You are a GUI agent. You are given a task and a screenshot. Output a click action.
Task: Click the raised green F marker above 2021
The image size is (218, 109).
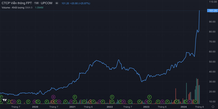pos(75,97)
